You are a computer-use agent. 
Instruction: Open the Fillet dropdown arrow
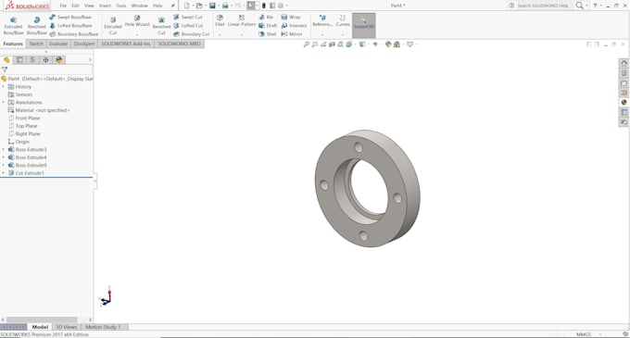[x=220, y=34]
